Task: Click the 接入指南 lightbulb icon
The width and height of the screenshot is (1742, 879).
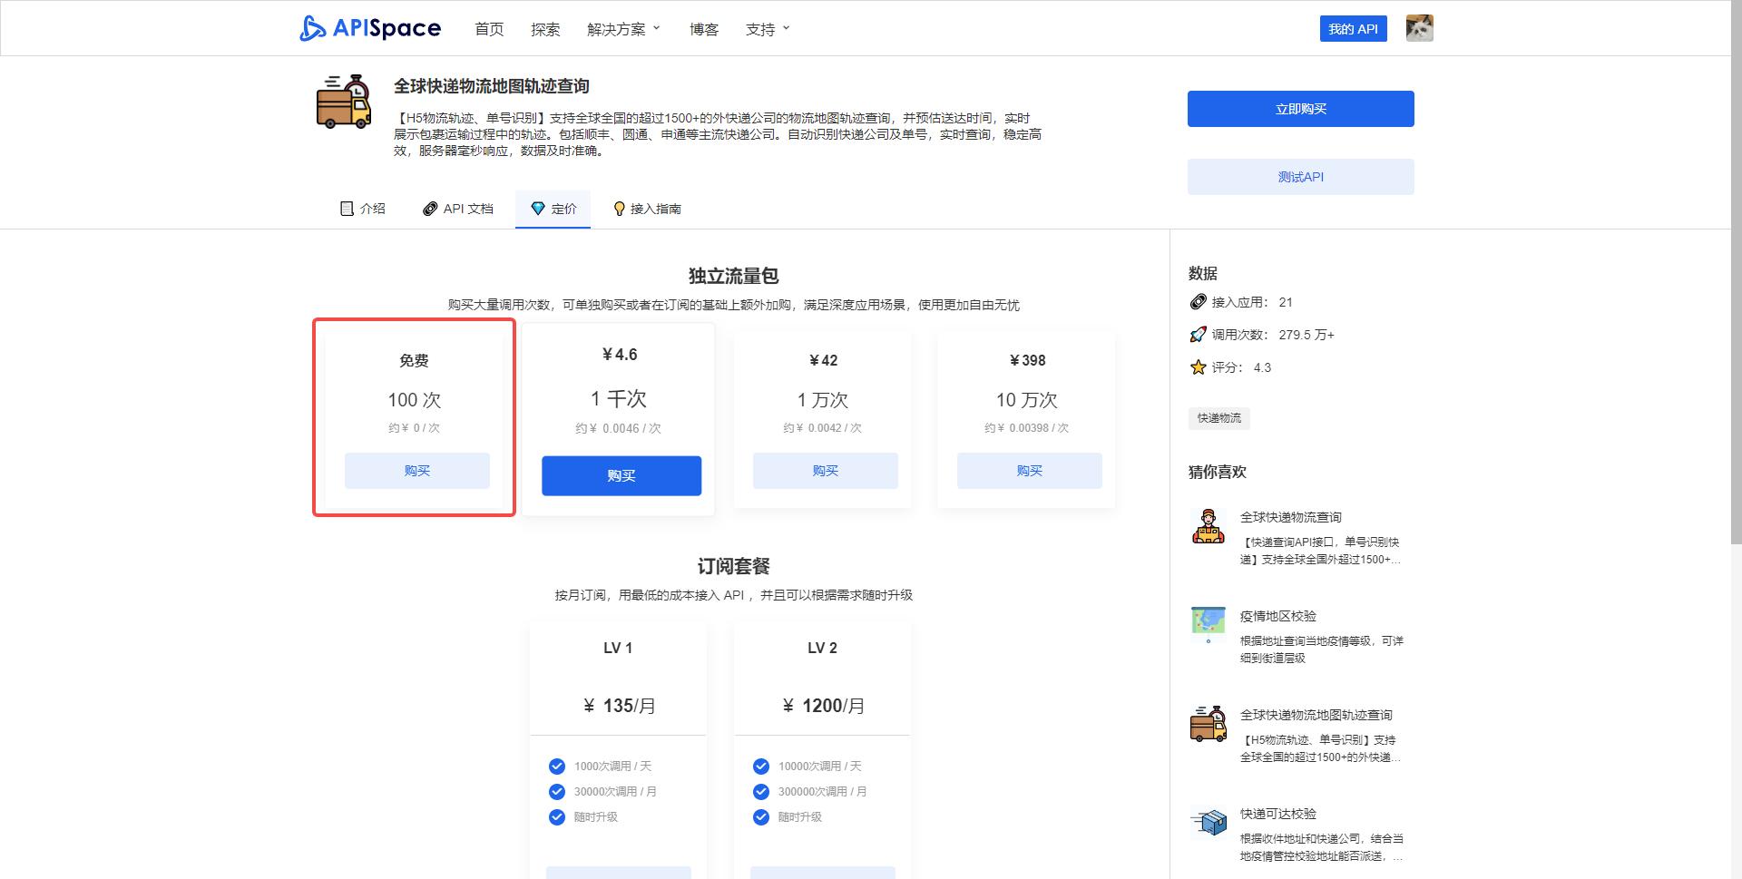Action: click(620, 209)
